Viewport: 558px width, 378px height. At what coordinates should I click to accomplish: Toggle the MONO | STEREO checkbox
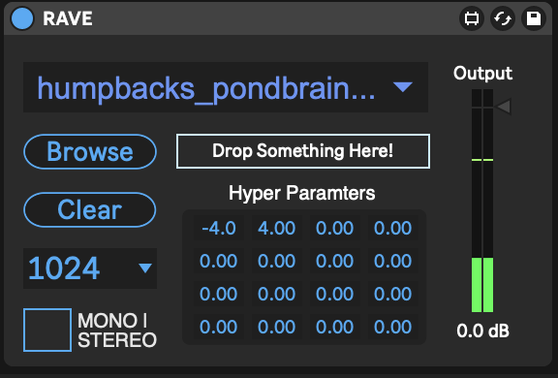tap(47, 330)
